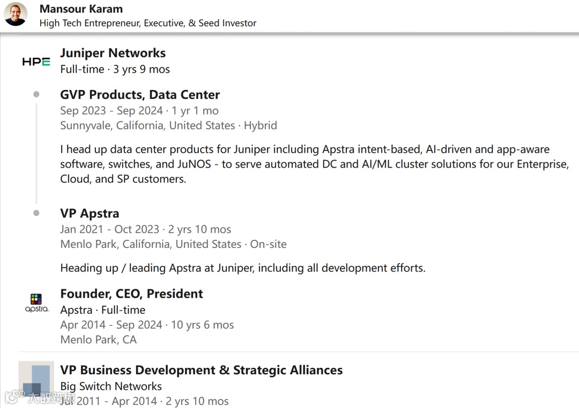Click the Apstra · Full-time subtitle
The height and width of the screenshot is (408, 579).
point(102,310)
